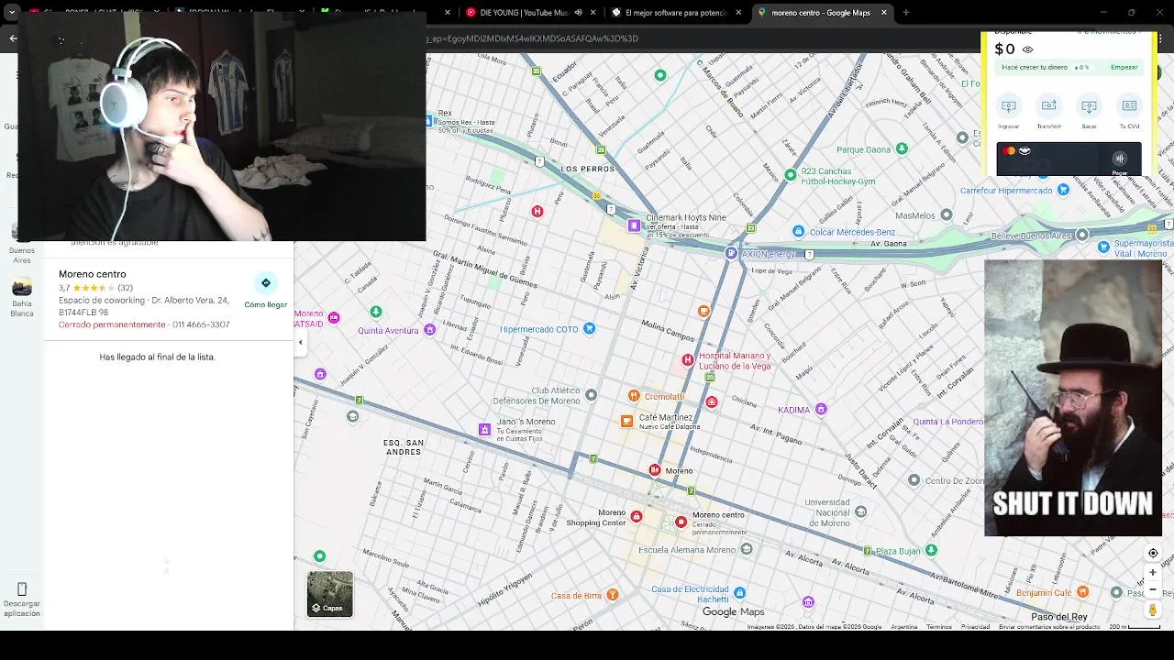1174x660 pixels.
Task: Click the KADIMA purple pin
Action: [821, 409]
